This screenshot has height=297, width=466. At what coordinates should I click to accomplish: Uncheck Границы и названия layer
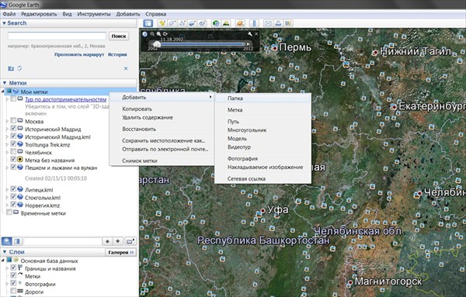13,268
